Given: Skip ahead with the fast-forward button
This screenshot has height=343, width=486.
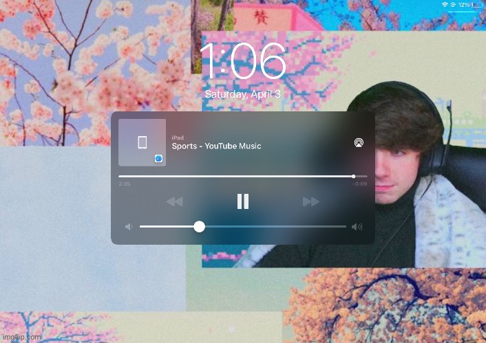Looking at the screenshot, I should [311, 202].
